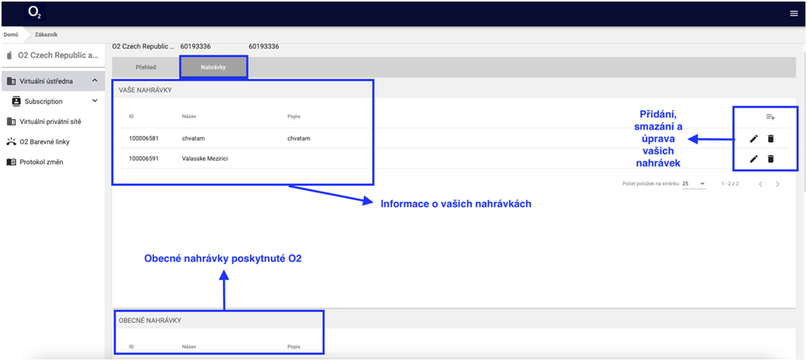
Task: Collapse the Virtuální ústředna section
Action: click(x=94, y=80)
